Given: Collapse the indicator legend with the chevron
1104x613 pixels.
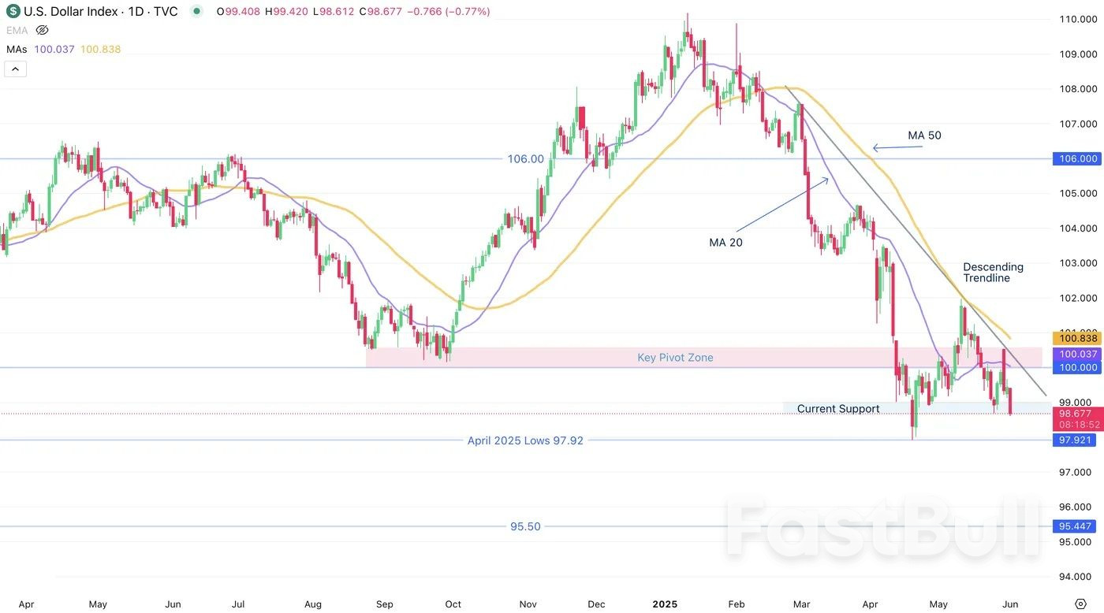Looking at the screenshot, I should click(x=15, y=69).
